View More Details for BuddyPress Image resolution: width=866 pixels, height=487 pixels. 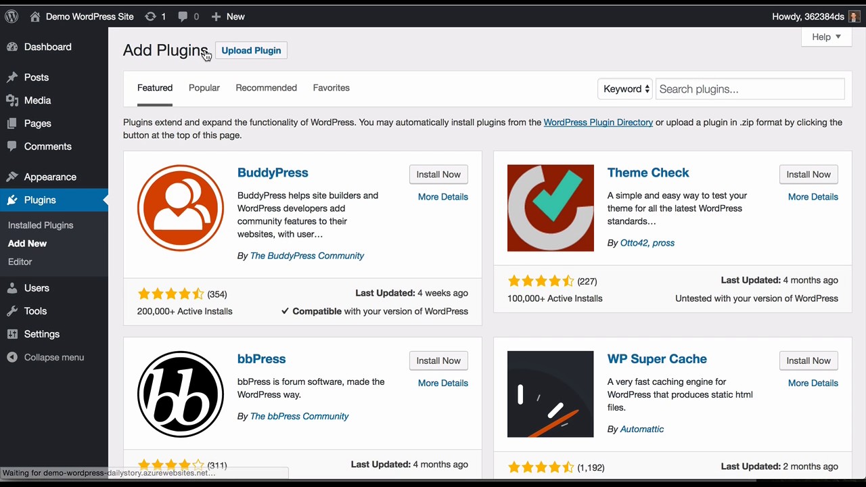[x=443, y=197]
